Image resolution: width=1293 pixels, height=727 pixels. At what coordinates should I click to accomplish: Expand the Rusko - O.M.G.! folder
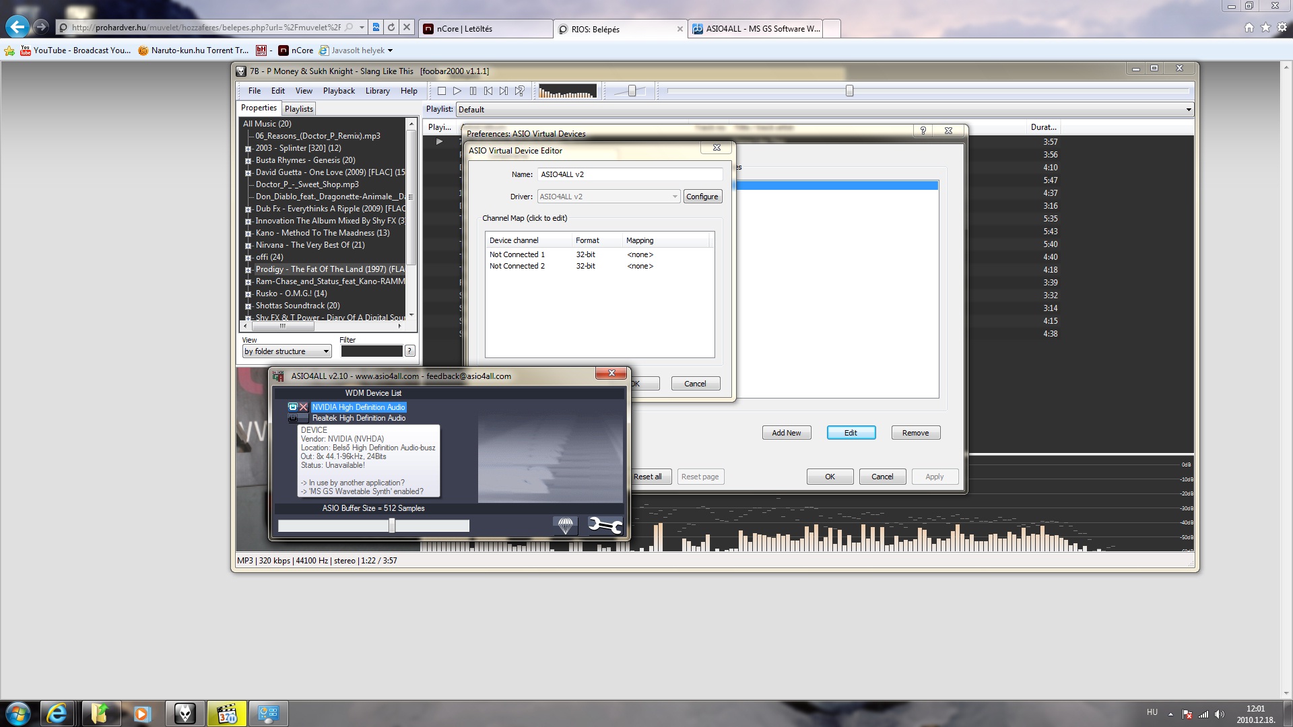[248, 294]
